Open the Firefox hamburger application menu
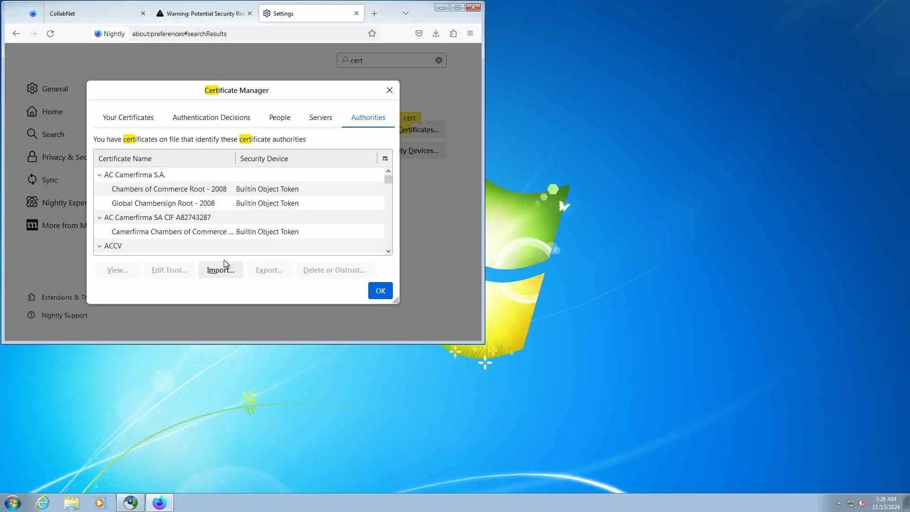 coord(470,33)
